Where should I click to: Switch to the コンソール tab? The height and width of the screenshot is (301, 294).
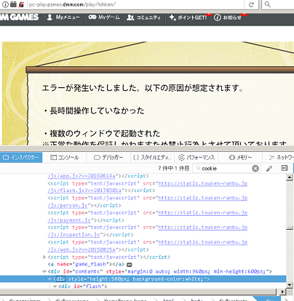[x=65, y=158]
